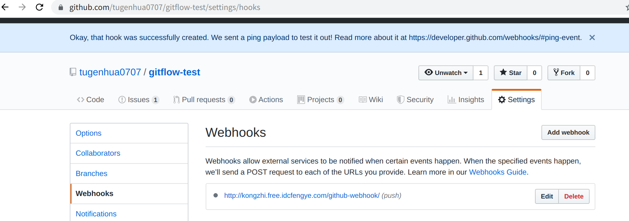Click the browser address bar URL

click(164, 7)
